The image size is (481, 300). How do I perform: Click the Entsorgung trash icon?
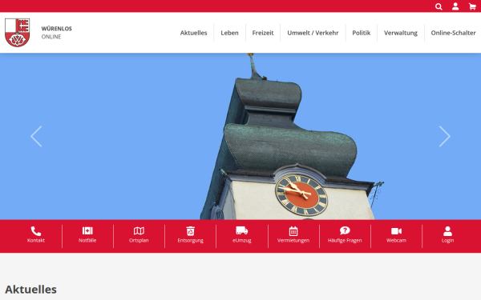click(191, 231)
